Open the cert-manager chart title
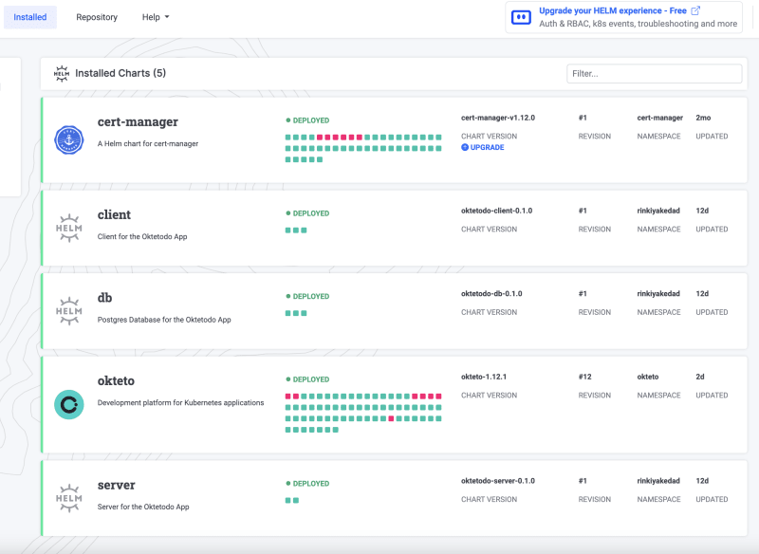Screen dimensions: 759x554 pyautogui.click(x=138, y=122)
